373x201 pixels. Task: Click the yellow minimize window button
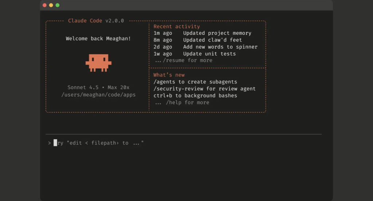(51, 5)
